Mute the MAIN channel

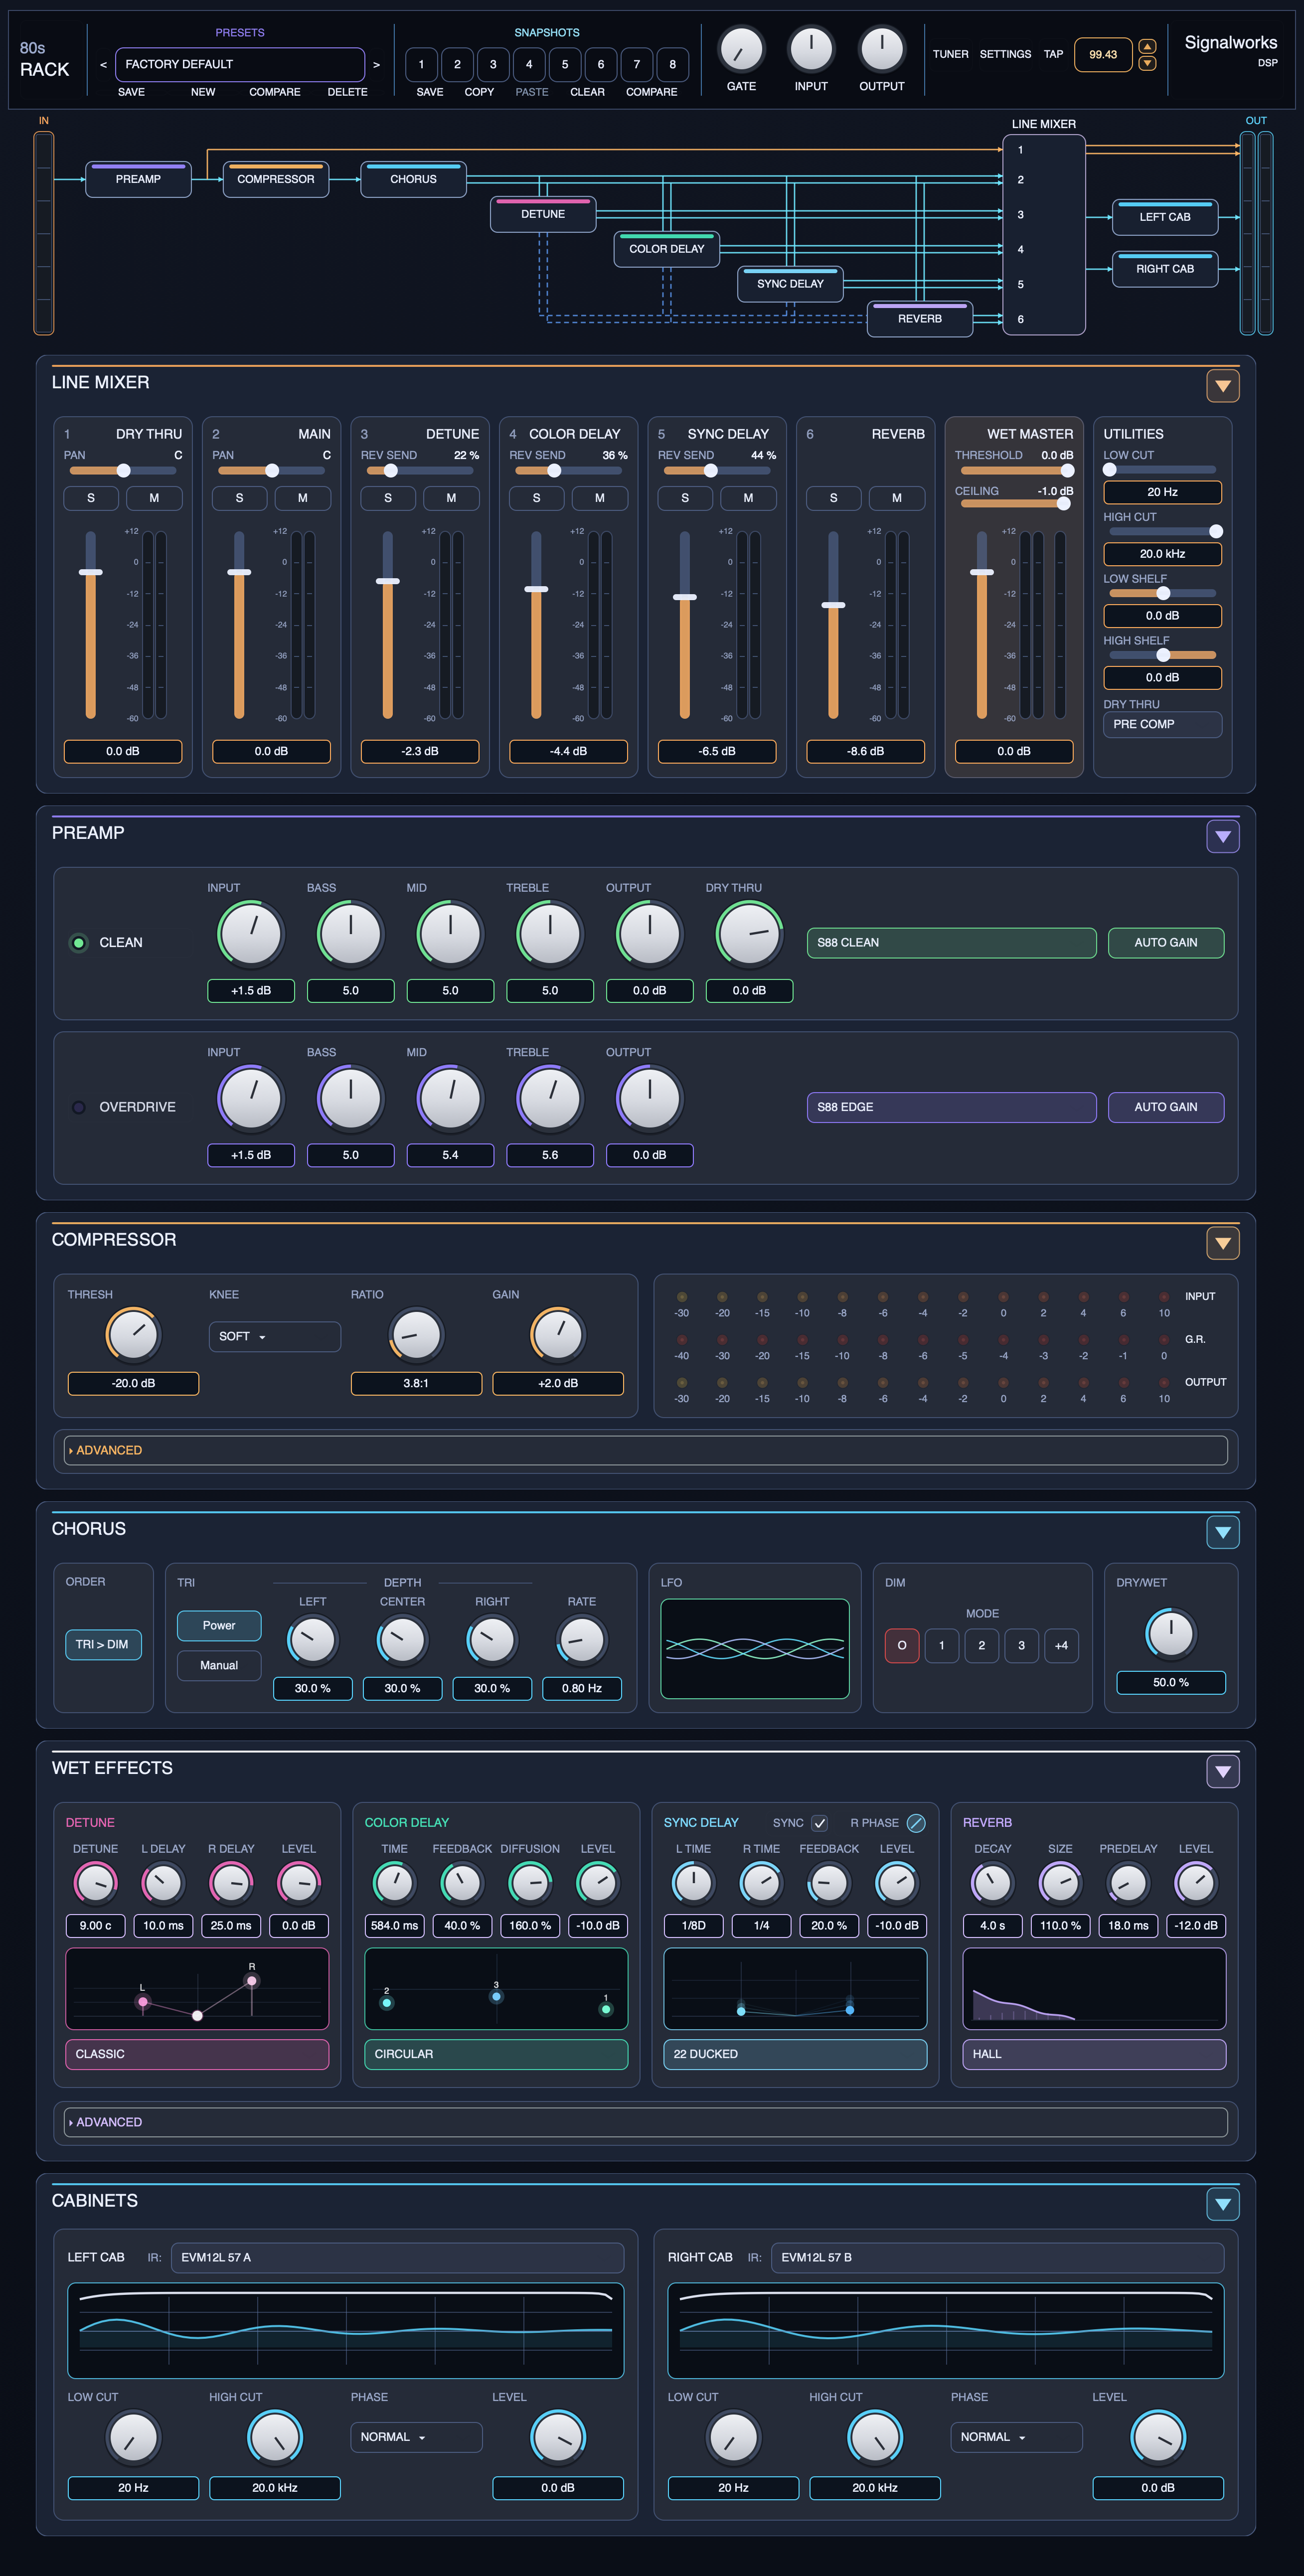click(303, 498)
